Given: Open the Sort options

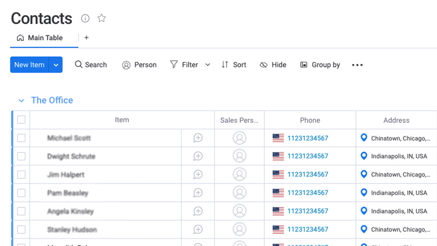Looking at the screenshot, I should click(x=234, y=65).
